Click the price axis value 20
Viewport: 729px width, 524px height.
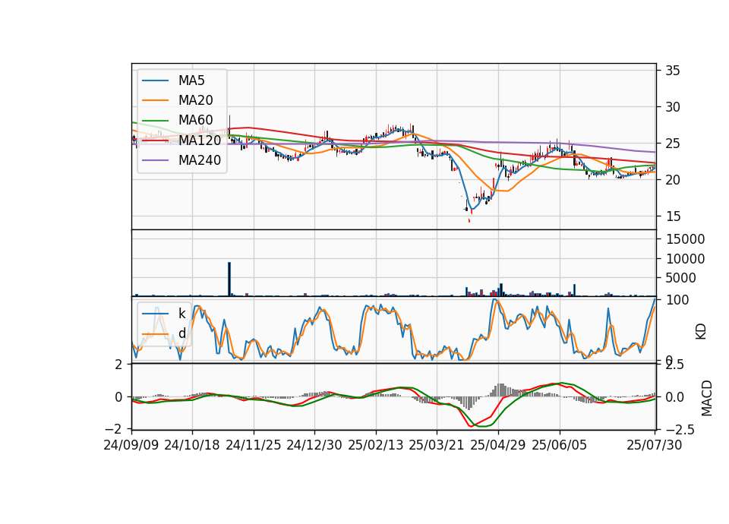672,180
